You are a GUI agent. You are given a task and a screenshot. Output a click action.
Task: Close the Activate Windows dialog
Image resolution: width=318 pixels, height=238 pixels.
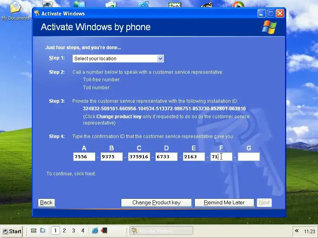coord(280,13)
